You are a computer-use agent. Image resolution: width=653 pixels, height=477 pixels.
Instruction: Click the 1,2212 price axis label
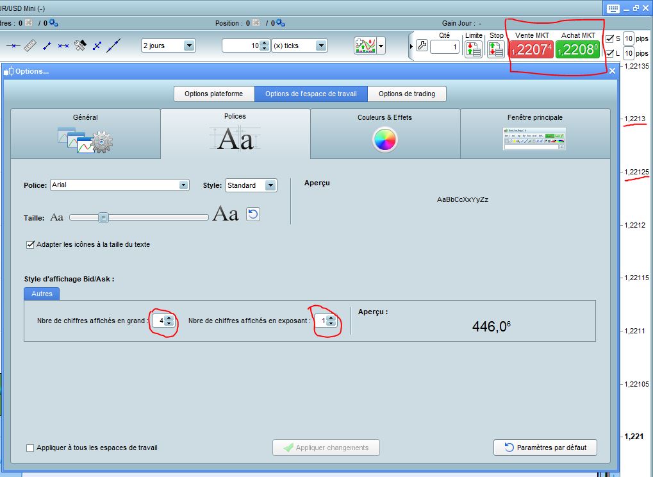pos(635,225)
